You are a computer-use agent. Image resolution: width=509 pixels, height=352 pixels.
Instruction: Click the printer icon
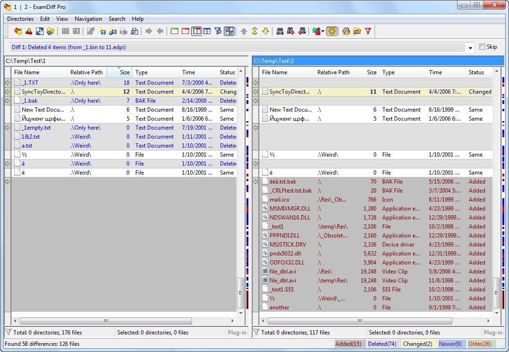pyautogui.click(x=123, y=31)
